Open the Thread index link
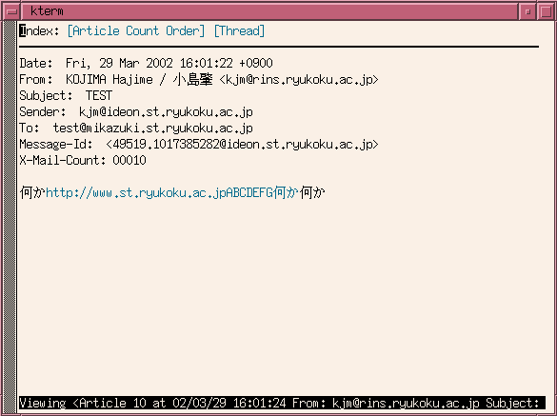557x416 pixels. click(239, 30)
